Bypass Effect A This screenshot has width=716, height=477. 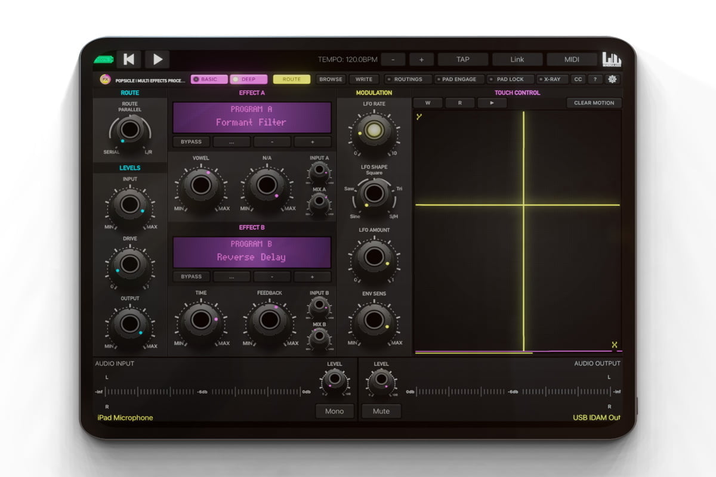pos(192,142)
